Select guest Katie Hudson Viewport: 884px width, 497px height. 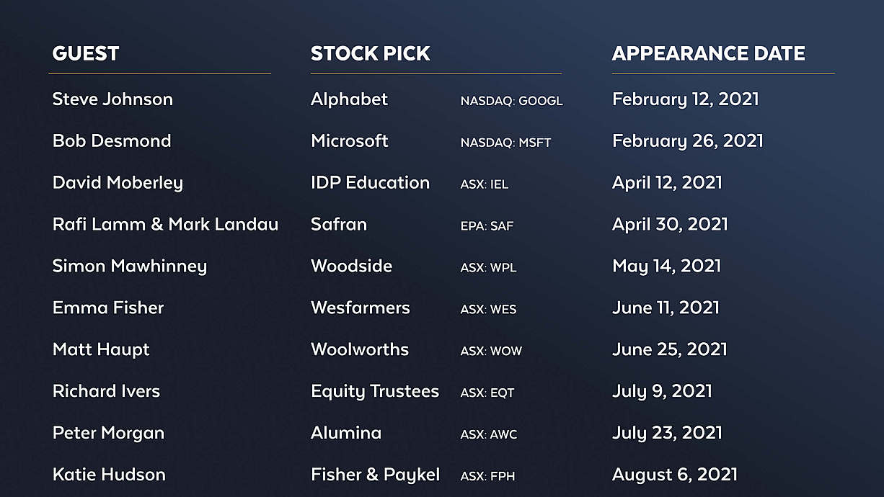109,475
